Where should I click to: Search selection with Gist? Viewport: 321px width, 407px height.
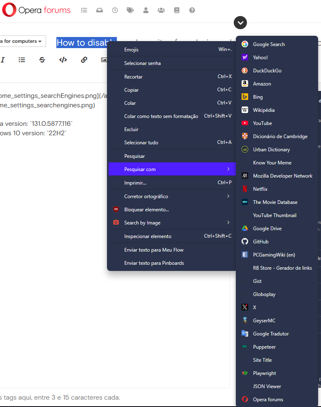[277, 281]
